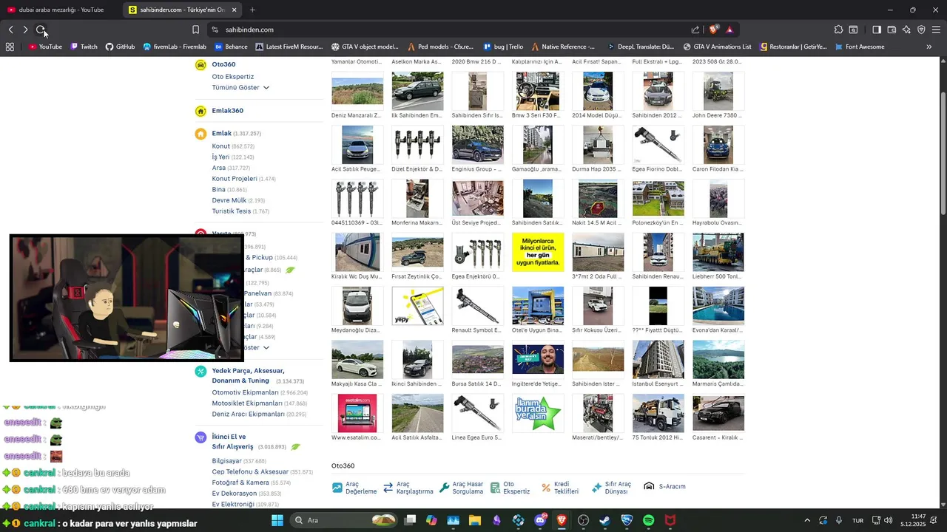Click the Kredi Teklifleri percent icon
The image size is (947, 532).
[546, 488]
